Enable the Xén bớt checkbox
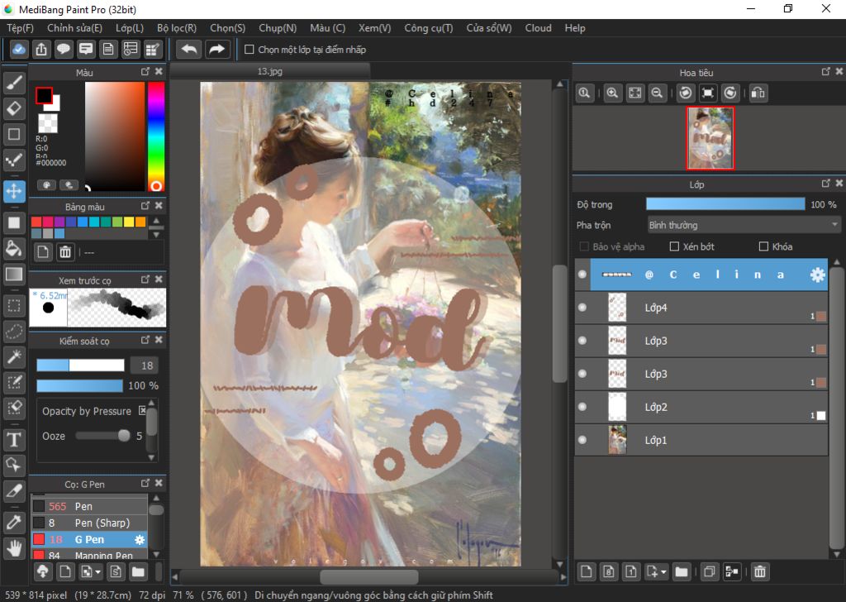 [674, 246]
